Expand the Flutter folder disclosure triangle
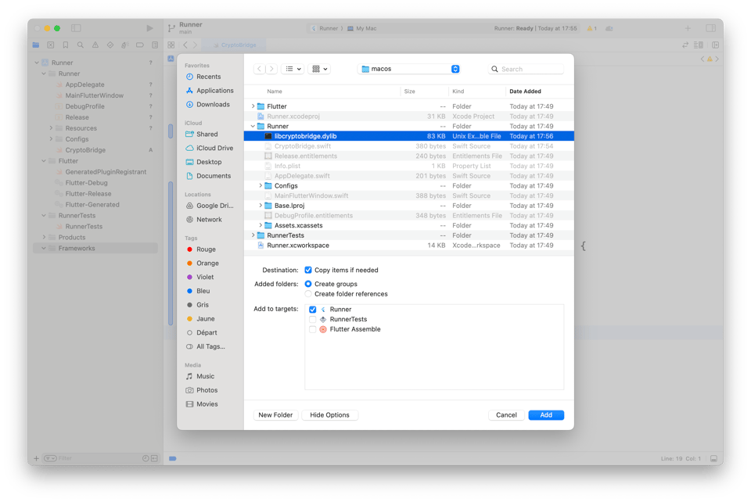This screenshot has height=502, width=751. click(x=253, y=106)
